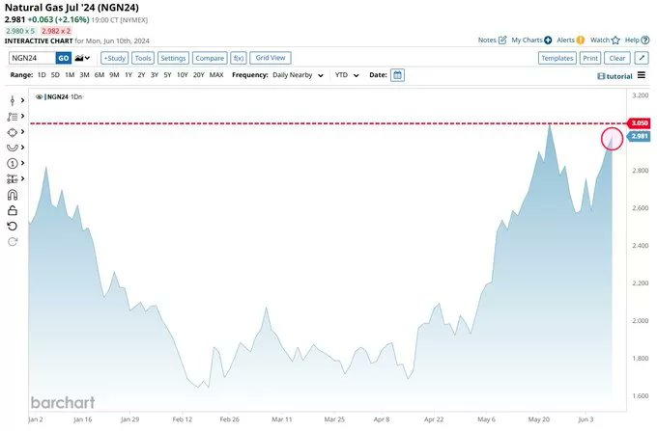This screenshot has width=657, height=431.
Task: Click the Natural Gas Jul '24 (NGN24) title
Action: point(71,7)
